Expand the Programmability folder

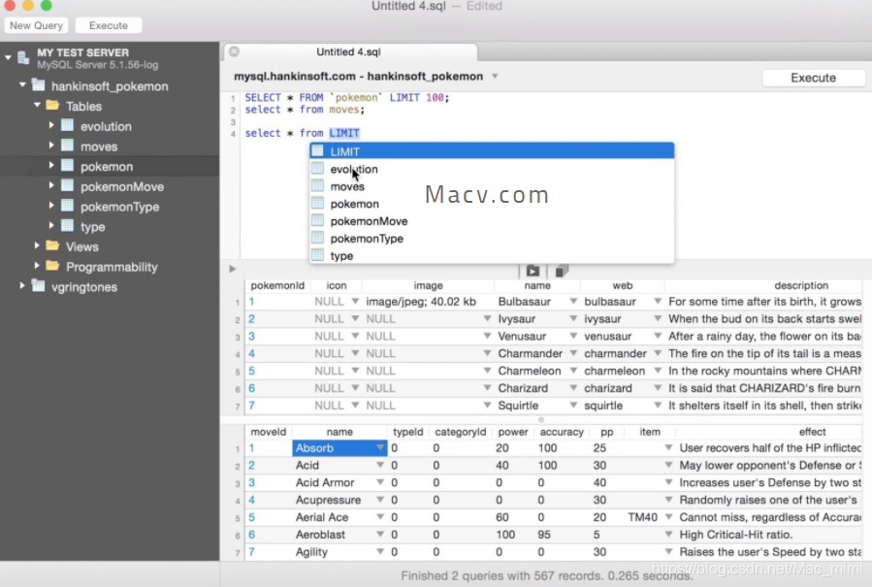pyautogui.click(x=37, y=266)
